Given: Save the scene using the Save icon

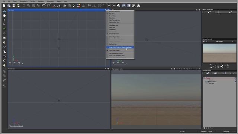Looking at the screenshot, I should click(14, 6).
